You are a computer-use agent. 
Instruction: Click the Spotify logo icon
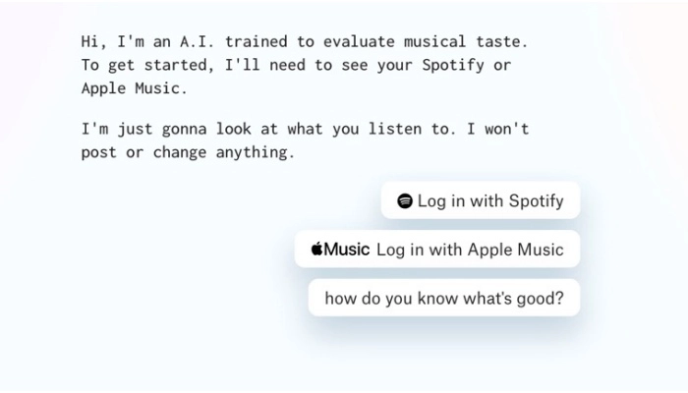pyautogui.click(x=404, y=201)
